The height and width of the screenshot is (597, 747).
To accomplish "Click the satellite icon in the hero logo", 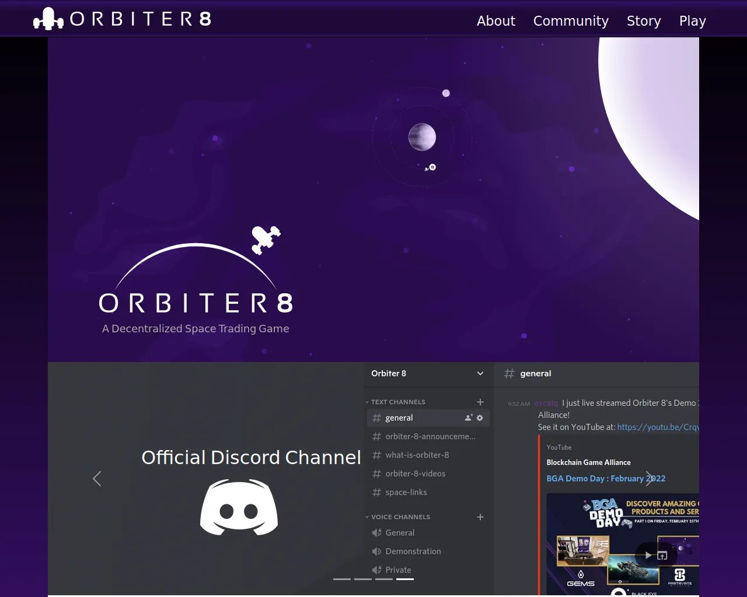I will pyautogui.click(x=266, y=240).
